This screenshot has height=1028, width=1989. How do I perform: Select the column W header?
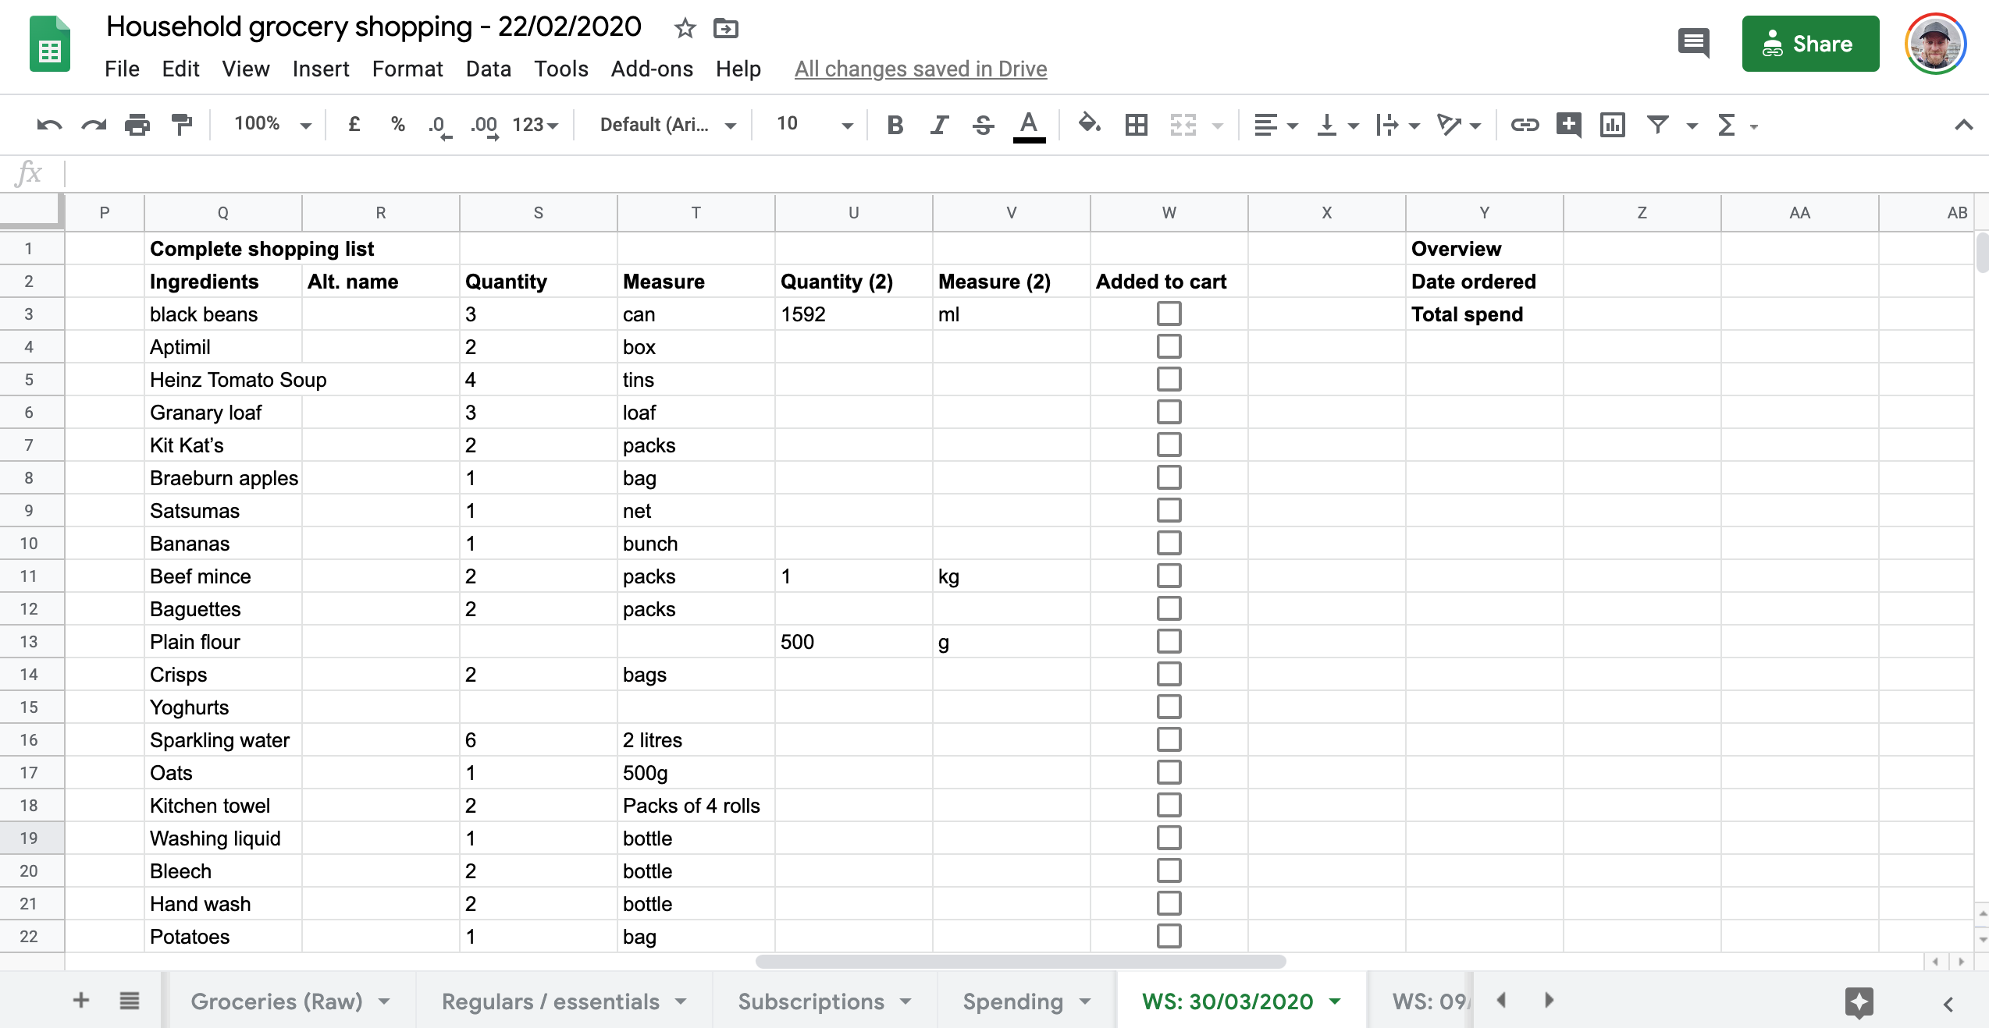1169,212
